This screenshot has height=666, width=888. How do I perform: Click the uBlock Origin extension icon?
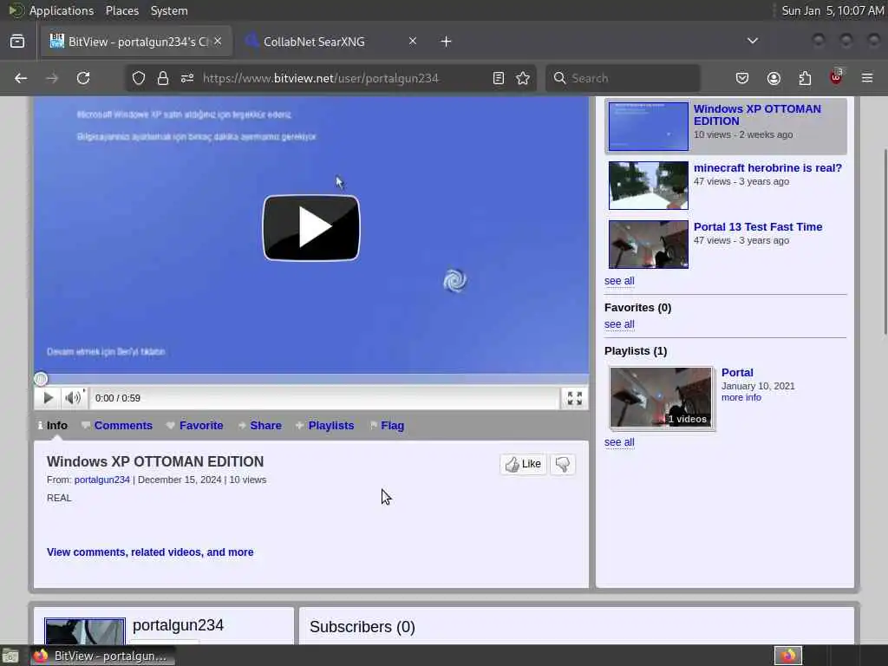[x=836, y=77]
